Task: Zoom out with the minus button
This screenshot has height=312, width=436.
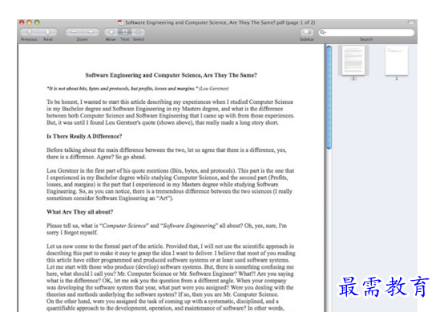Action: (74, 32)
